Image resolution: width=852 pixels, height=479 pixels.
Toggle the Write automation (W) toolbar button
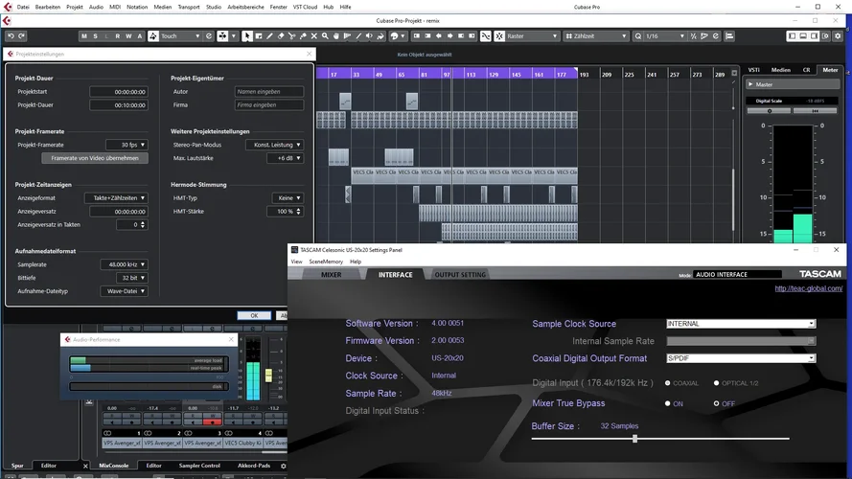pos(128,36)
